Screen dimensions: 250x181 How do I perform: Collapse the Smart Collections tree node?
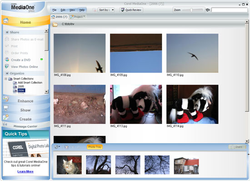pos(6,79)
